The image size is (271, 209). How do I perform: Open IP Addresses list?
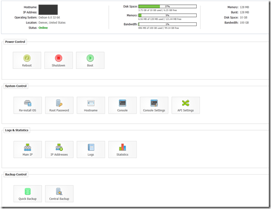click(x=59, y=149)
